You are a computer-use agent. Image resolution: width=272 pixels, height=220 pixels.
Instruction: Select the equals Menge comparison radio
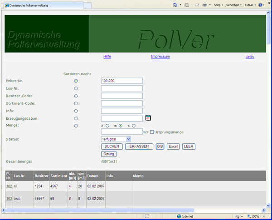(121, 126)
